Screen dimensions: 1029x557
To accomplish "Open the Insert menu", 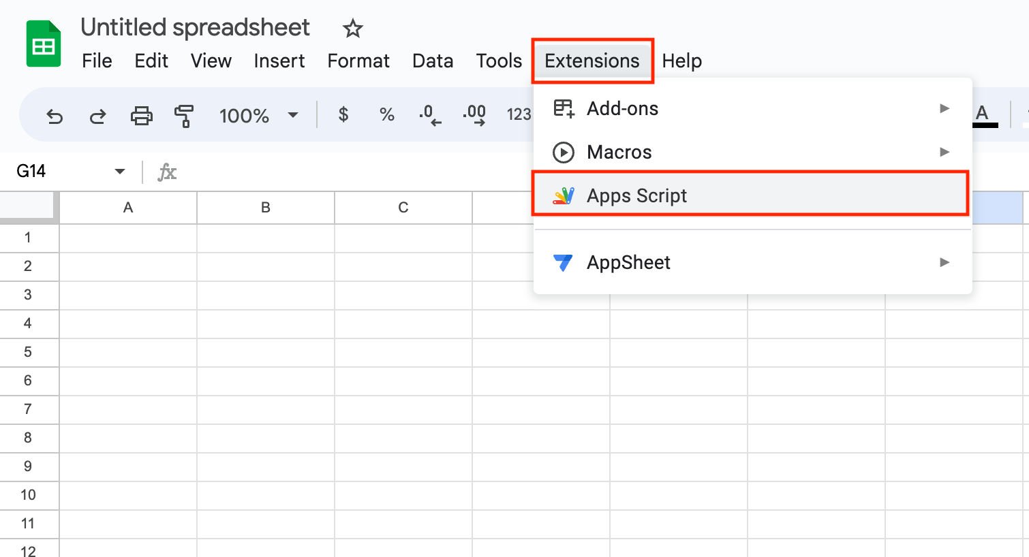I will pos(279,61).
